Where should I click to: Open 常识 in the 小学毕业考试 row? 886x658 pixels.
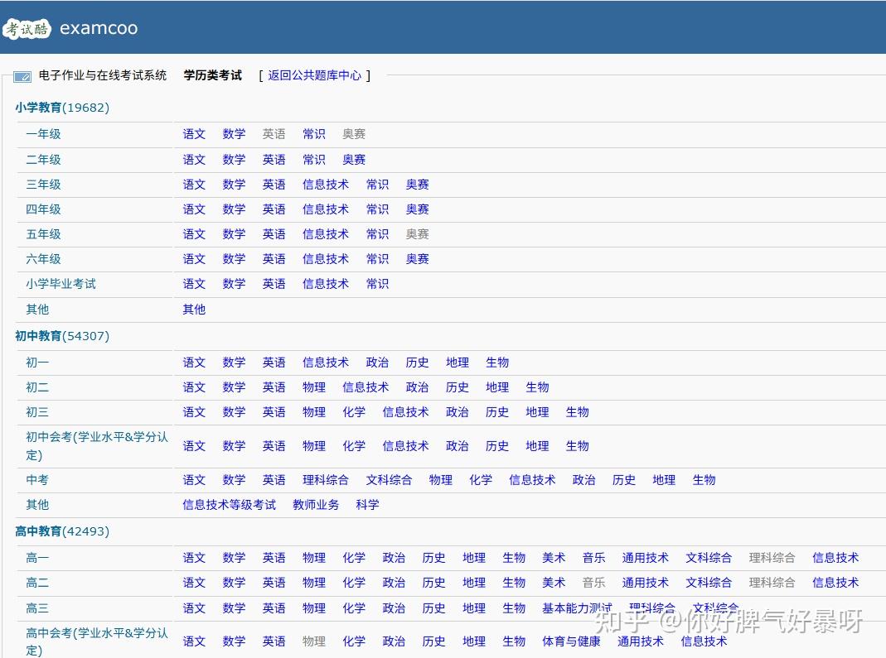click(377, 284)
